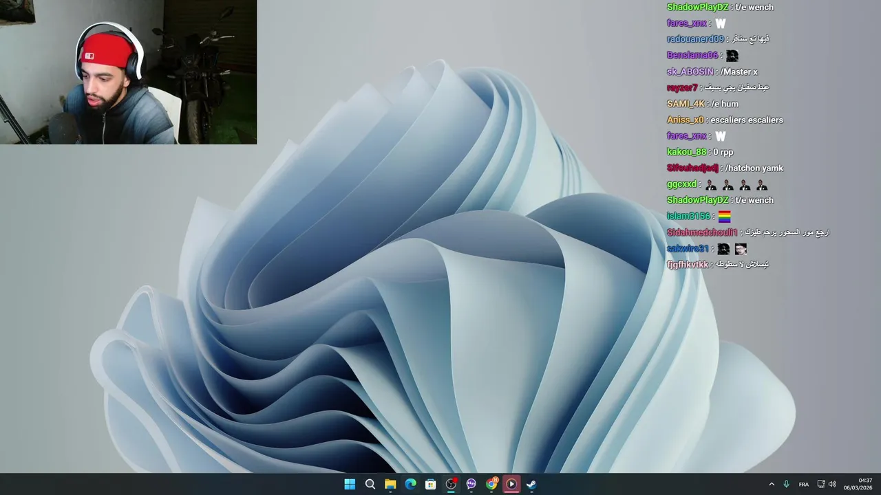Click the '/e hum' chat message
The height and width of the screenshot is (495, 881).
[x=725, y=104]
